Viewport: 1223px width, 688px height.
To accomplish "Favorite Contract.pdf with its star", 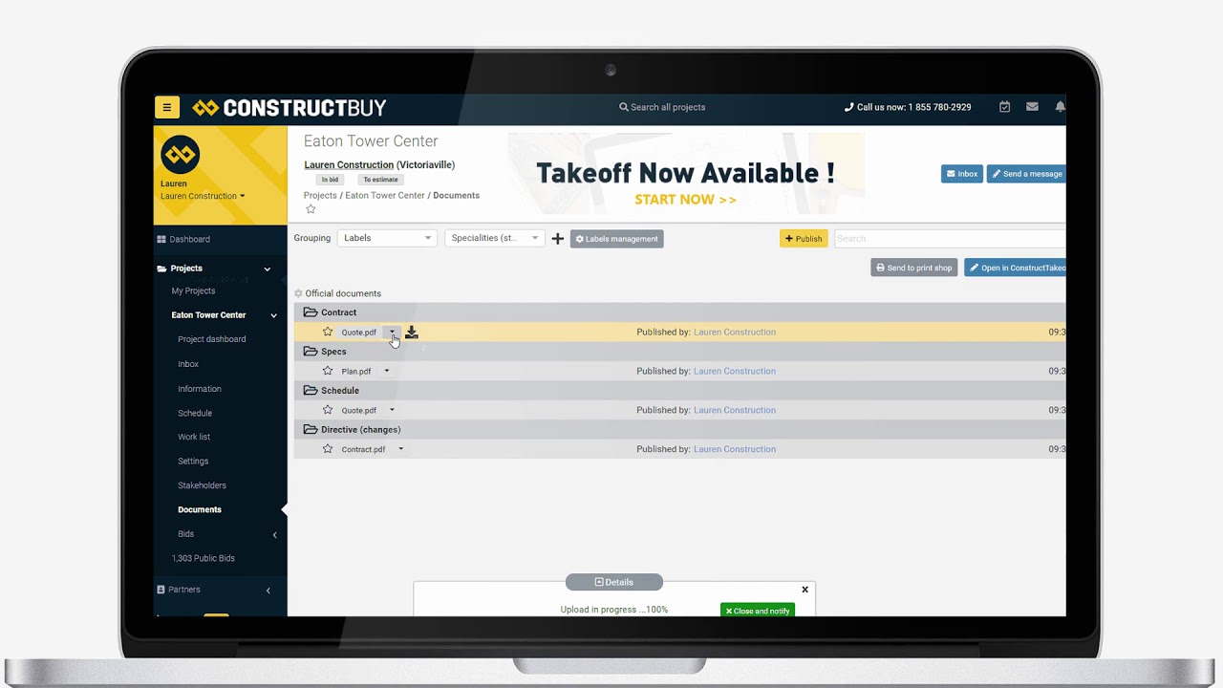I will pos(328,449).
